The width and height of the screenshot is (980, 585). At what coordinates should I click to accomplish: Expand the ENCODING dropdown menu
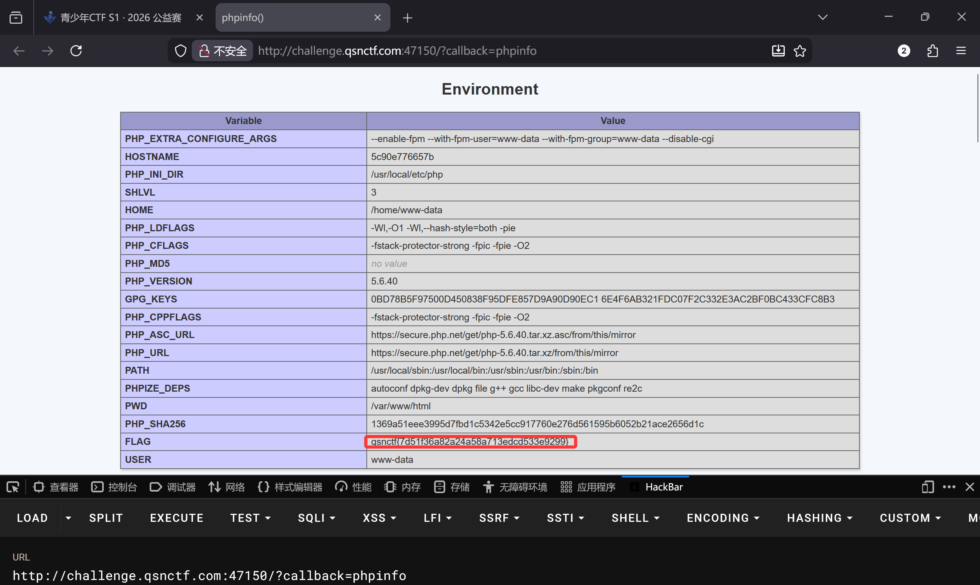(x=723, y=518)
